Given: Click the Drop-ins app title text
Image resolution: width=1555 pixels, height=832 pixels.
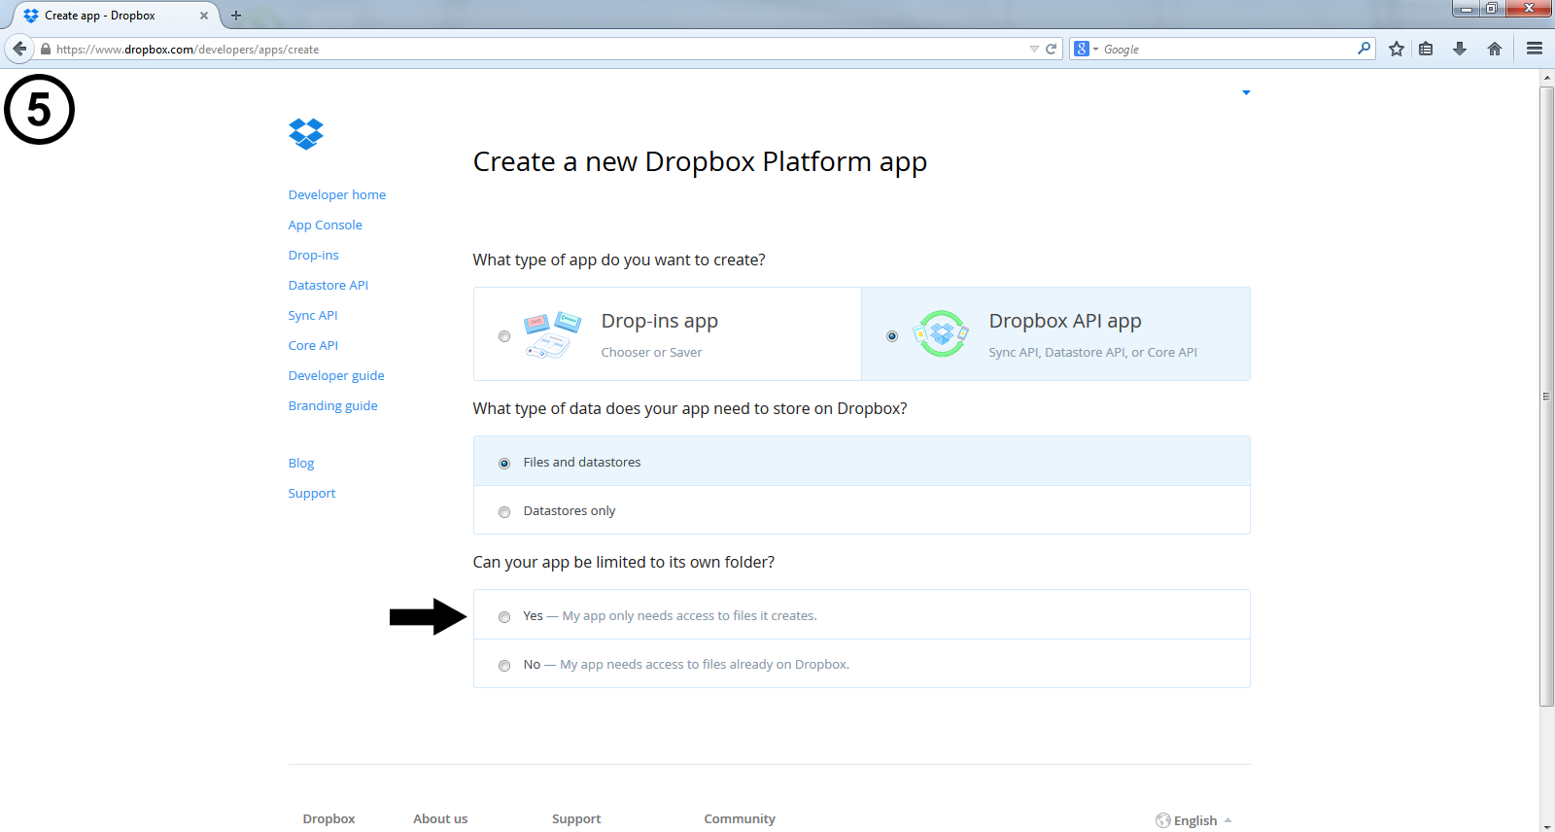Looking at the screenshot, I should 660,321.
